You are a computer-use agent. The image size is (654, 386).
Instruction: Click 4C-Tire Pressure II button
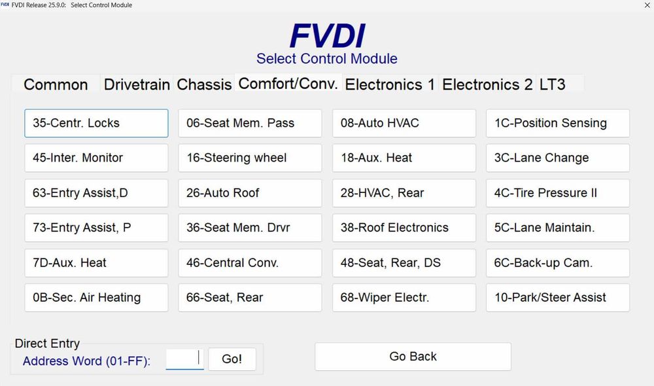coord(557,193)
